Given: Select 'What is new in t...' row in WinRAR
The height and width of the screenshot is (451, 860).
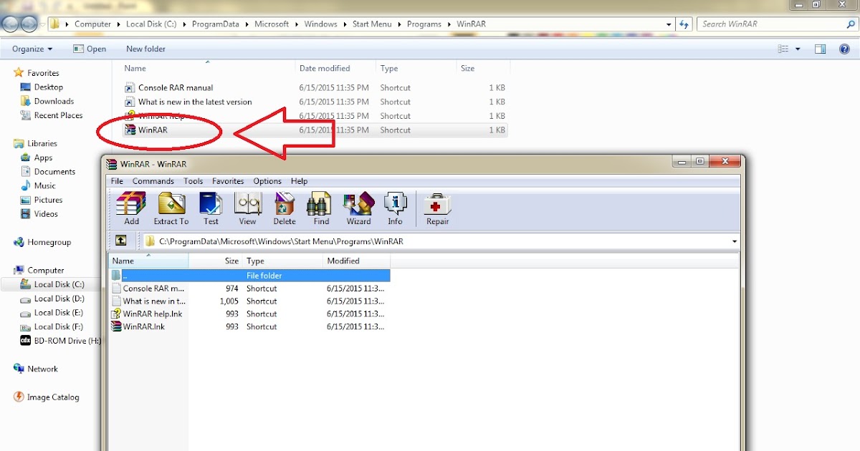Looking at the screenshot, I should tap(249, 301).
